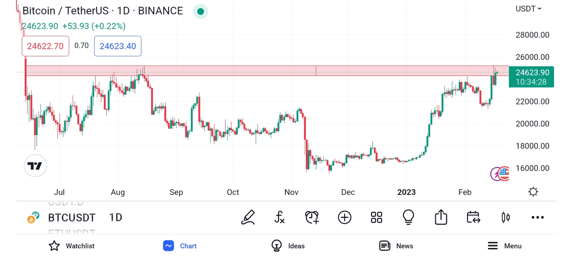This screenshot has height=258, width=573.
Task: Open the date range calendar icon
Action: [x=473, y=217]
